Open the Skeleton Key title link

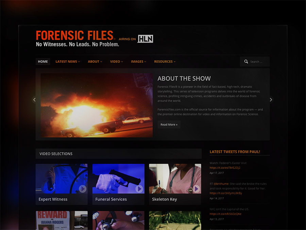click(x=165, y=199)
